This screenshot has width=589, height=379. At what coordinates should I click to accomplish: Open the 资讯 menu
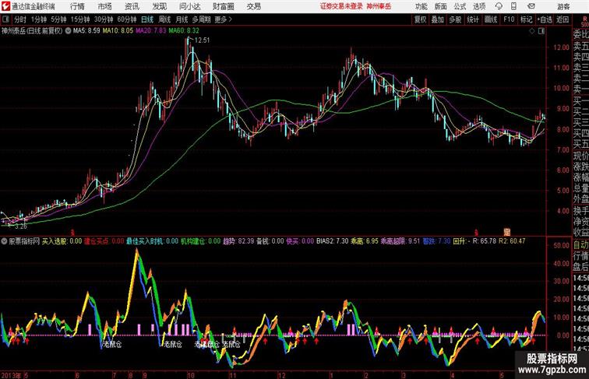click(132, 6)
